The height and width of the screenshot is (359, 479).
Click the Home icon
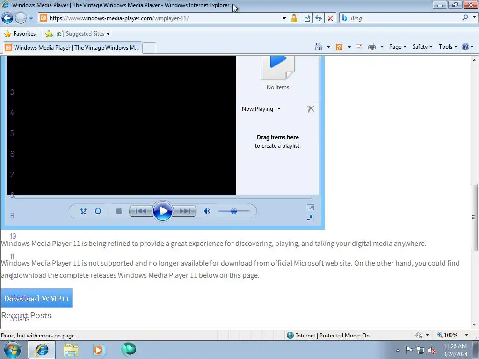click(318, 47)
